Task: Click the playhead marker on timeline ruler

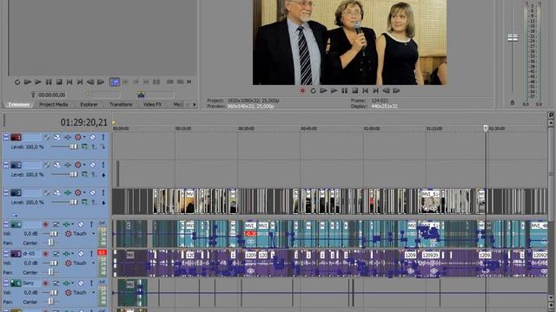Action: coord(486,128)
